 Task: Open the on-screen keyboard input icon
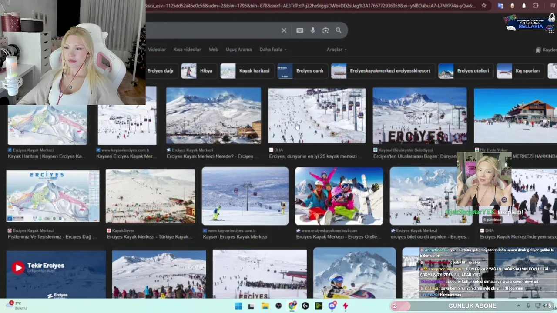pos(300,30)
